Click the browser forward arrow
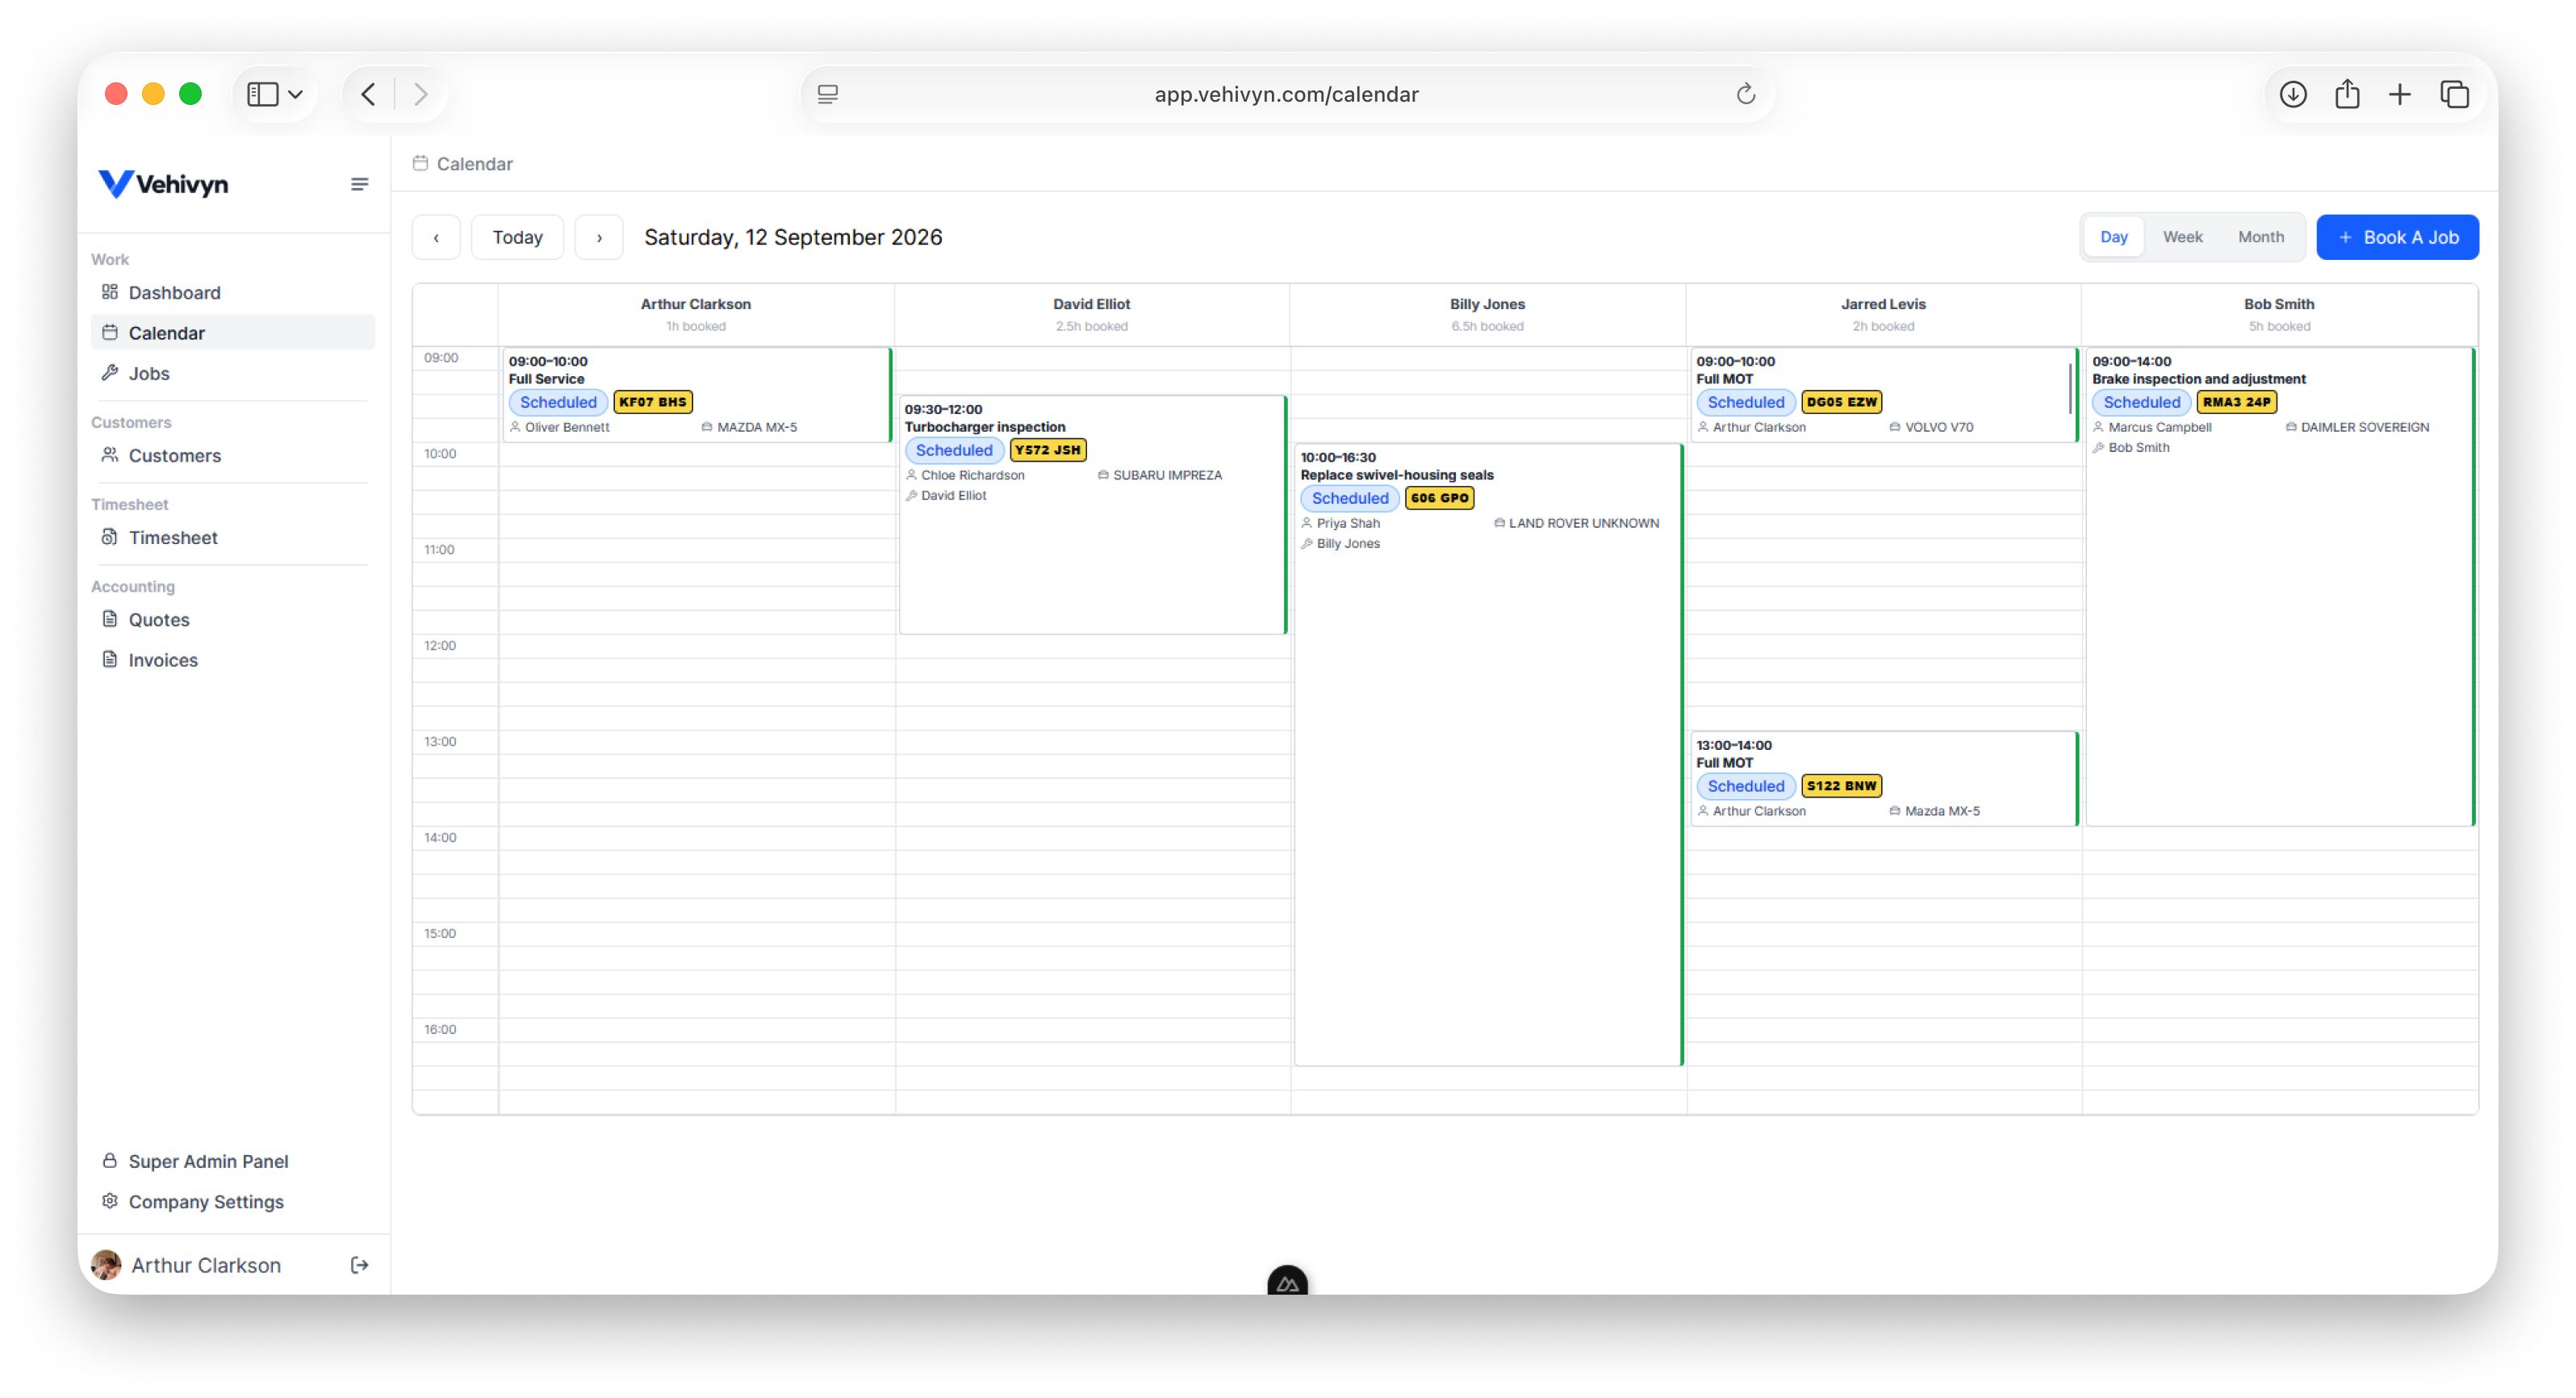 [x=421, y=94]
